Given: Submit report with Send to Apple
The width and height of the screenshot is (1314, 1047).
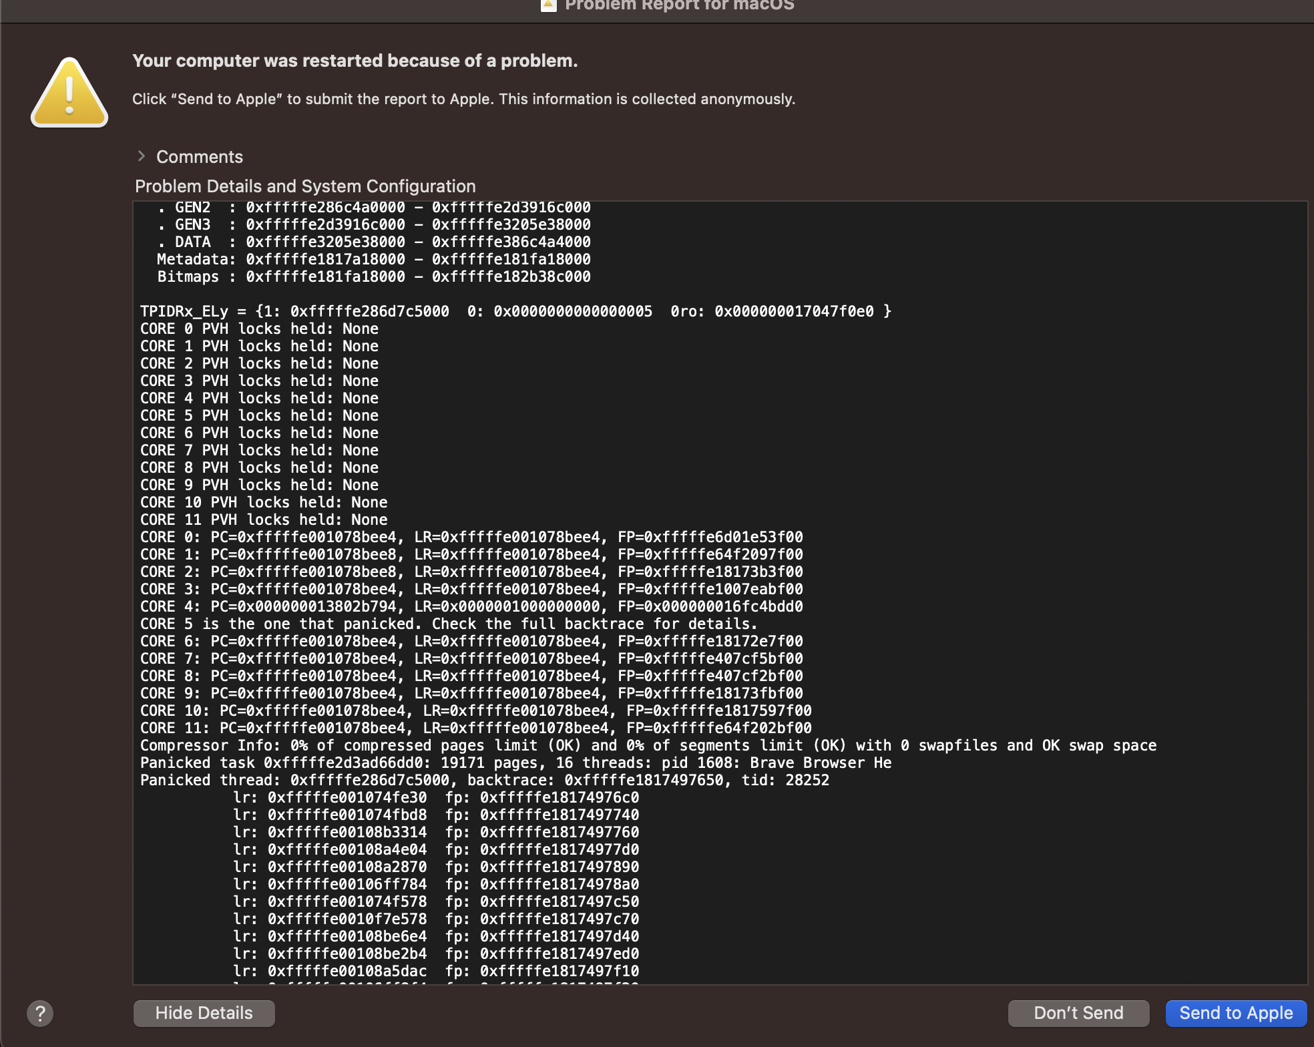Looking at the screenshot, I should click(x=1235, y=1013).
